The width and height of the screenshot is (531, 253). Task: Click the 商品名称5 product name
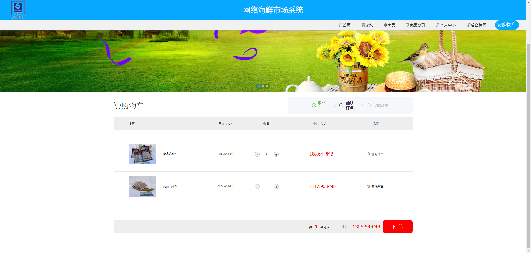pos(170,186)
